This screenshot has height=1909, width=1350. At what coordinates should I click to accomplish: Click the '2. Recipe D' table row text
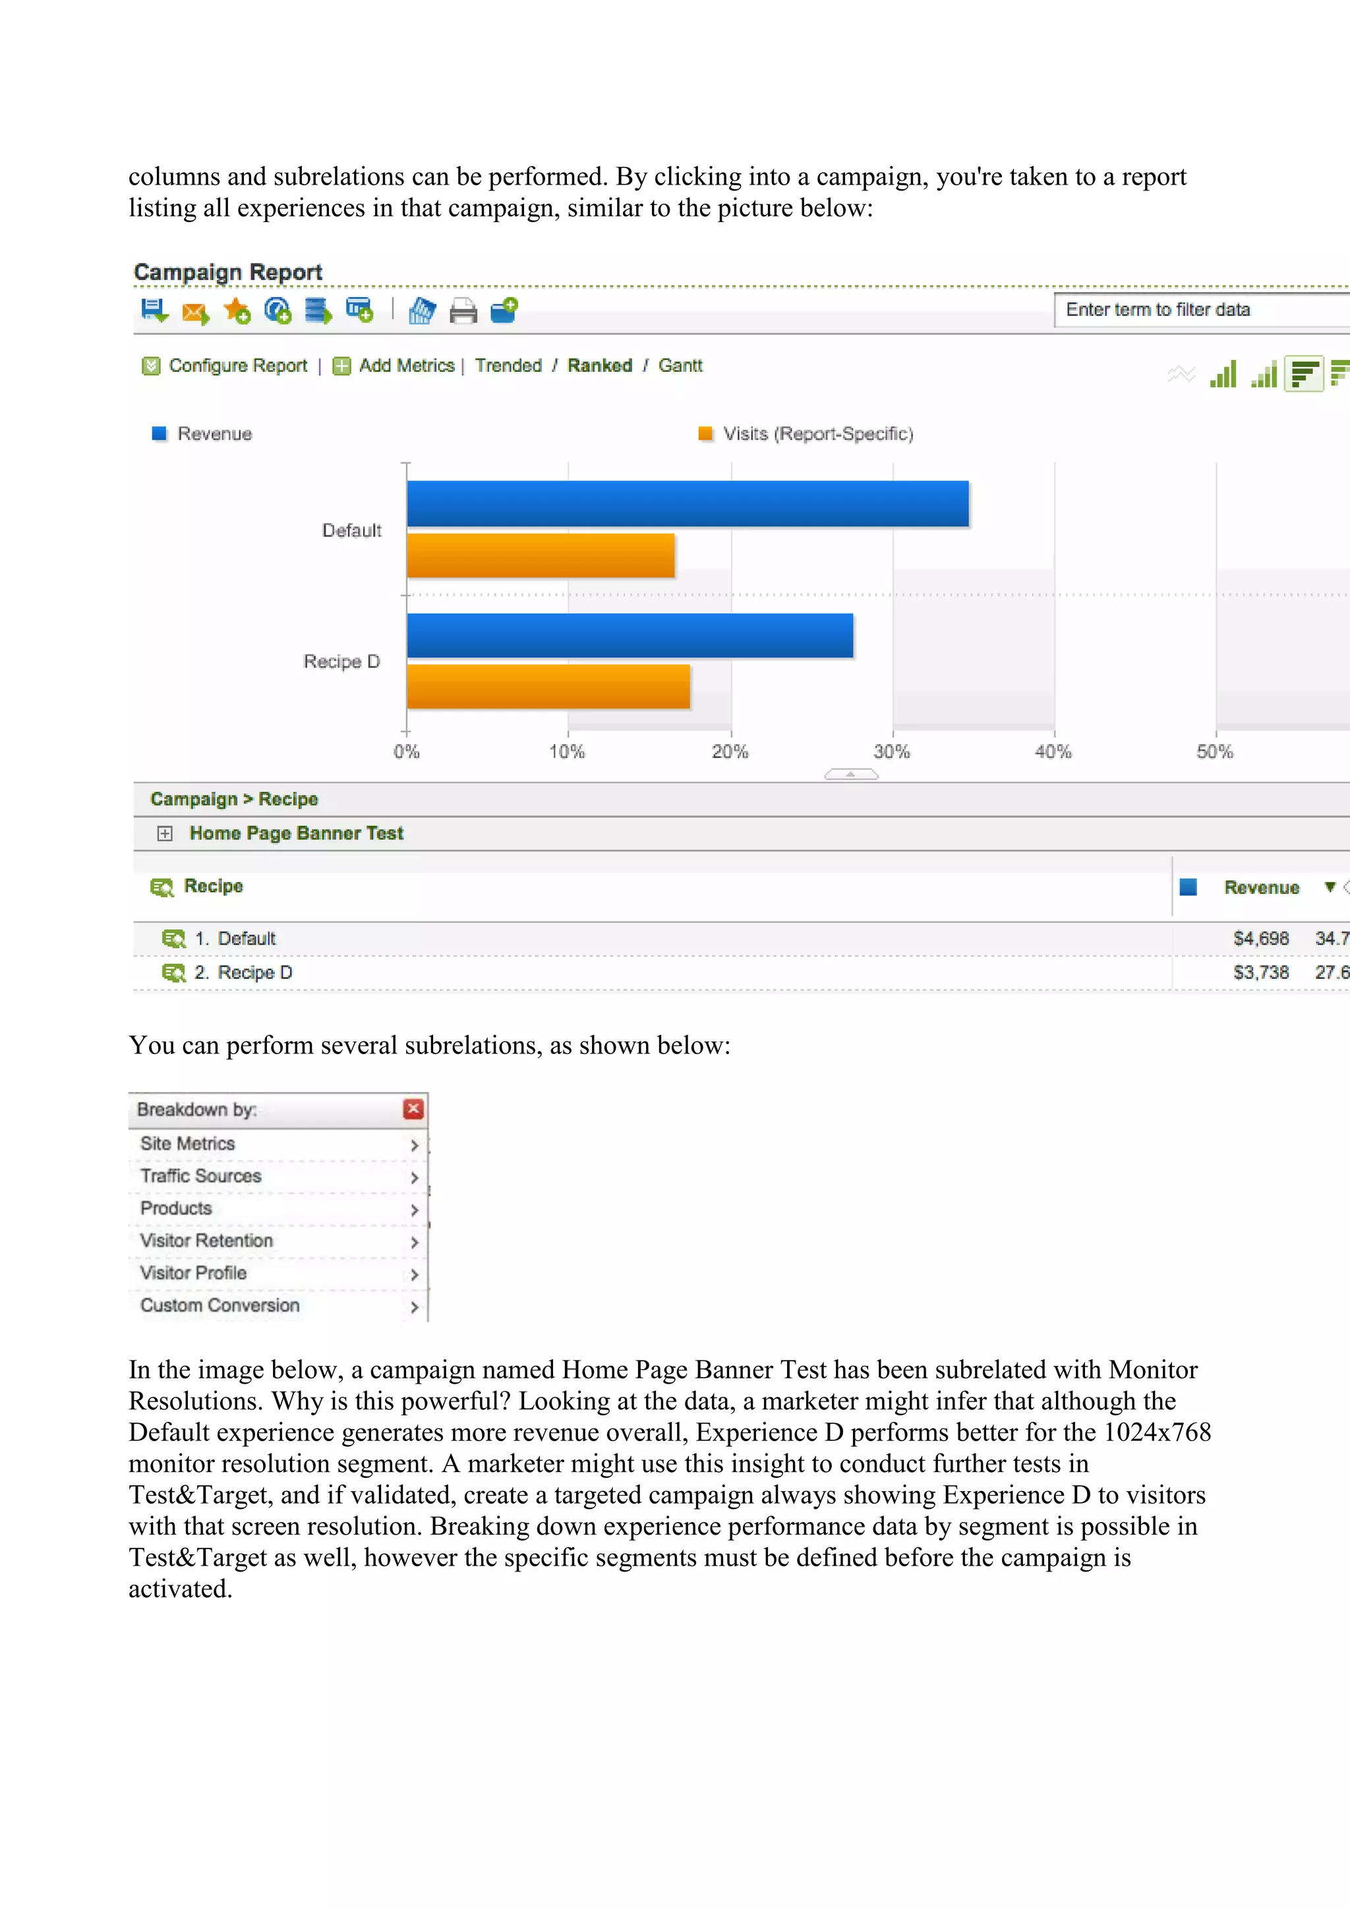click(243, 974)
